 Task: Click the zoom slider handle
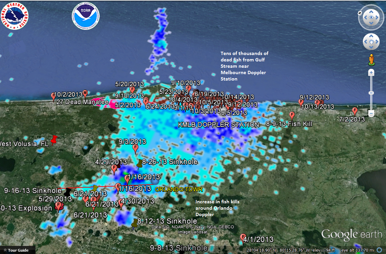[371, 93]
